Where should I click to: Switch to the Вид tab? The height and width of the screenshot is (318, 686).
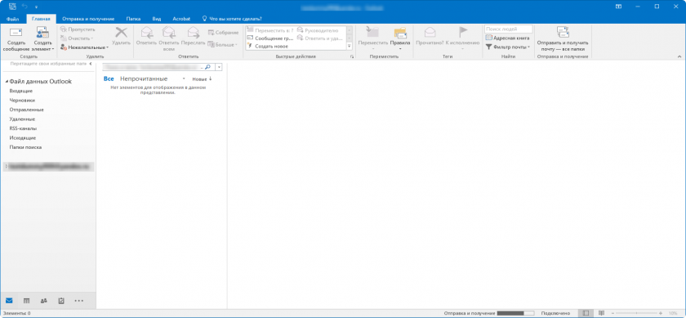coord(157,20)
